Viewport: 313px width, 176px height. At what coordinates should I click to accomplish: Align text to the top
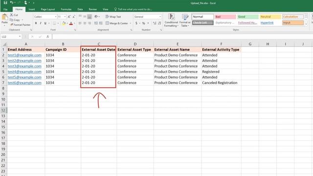pyautogui.click(x=80, y=17)
